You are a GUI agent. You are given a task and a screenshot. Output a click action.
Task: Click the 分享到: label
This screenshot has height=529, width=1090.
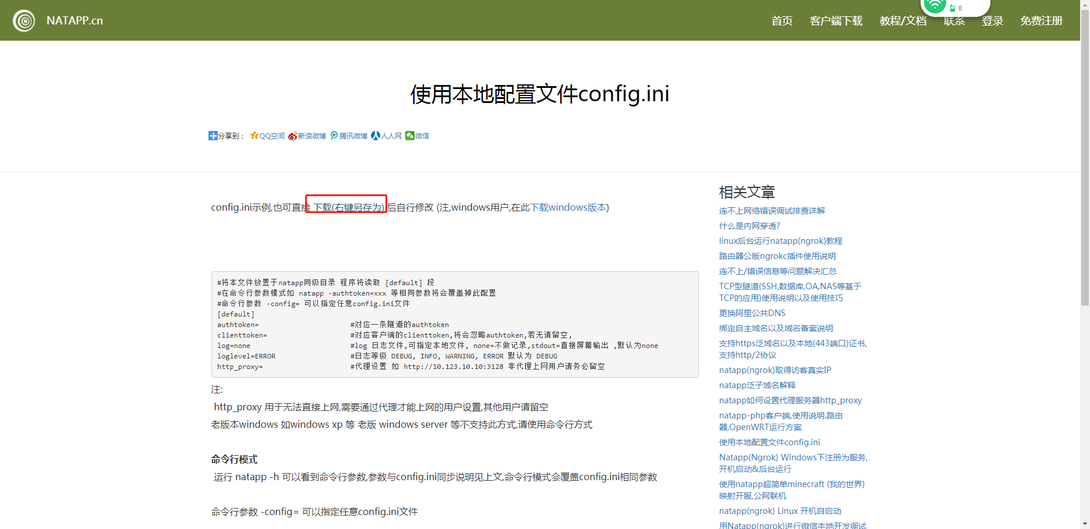click(x=231, y=136)
